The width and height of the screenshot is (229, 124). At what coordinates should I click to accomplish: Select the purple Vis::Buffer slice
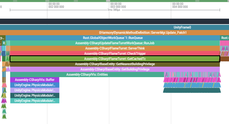35,80
